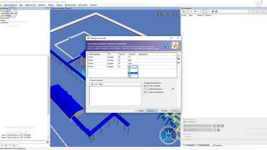Click the second icon in the Коллизии panel toolbar
Viewport: 267px width, 150px height.
[187, 11]
